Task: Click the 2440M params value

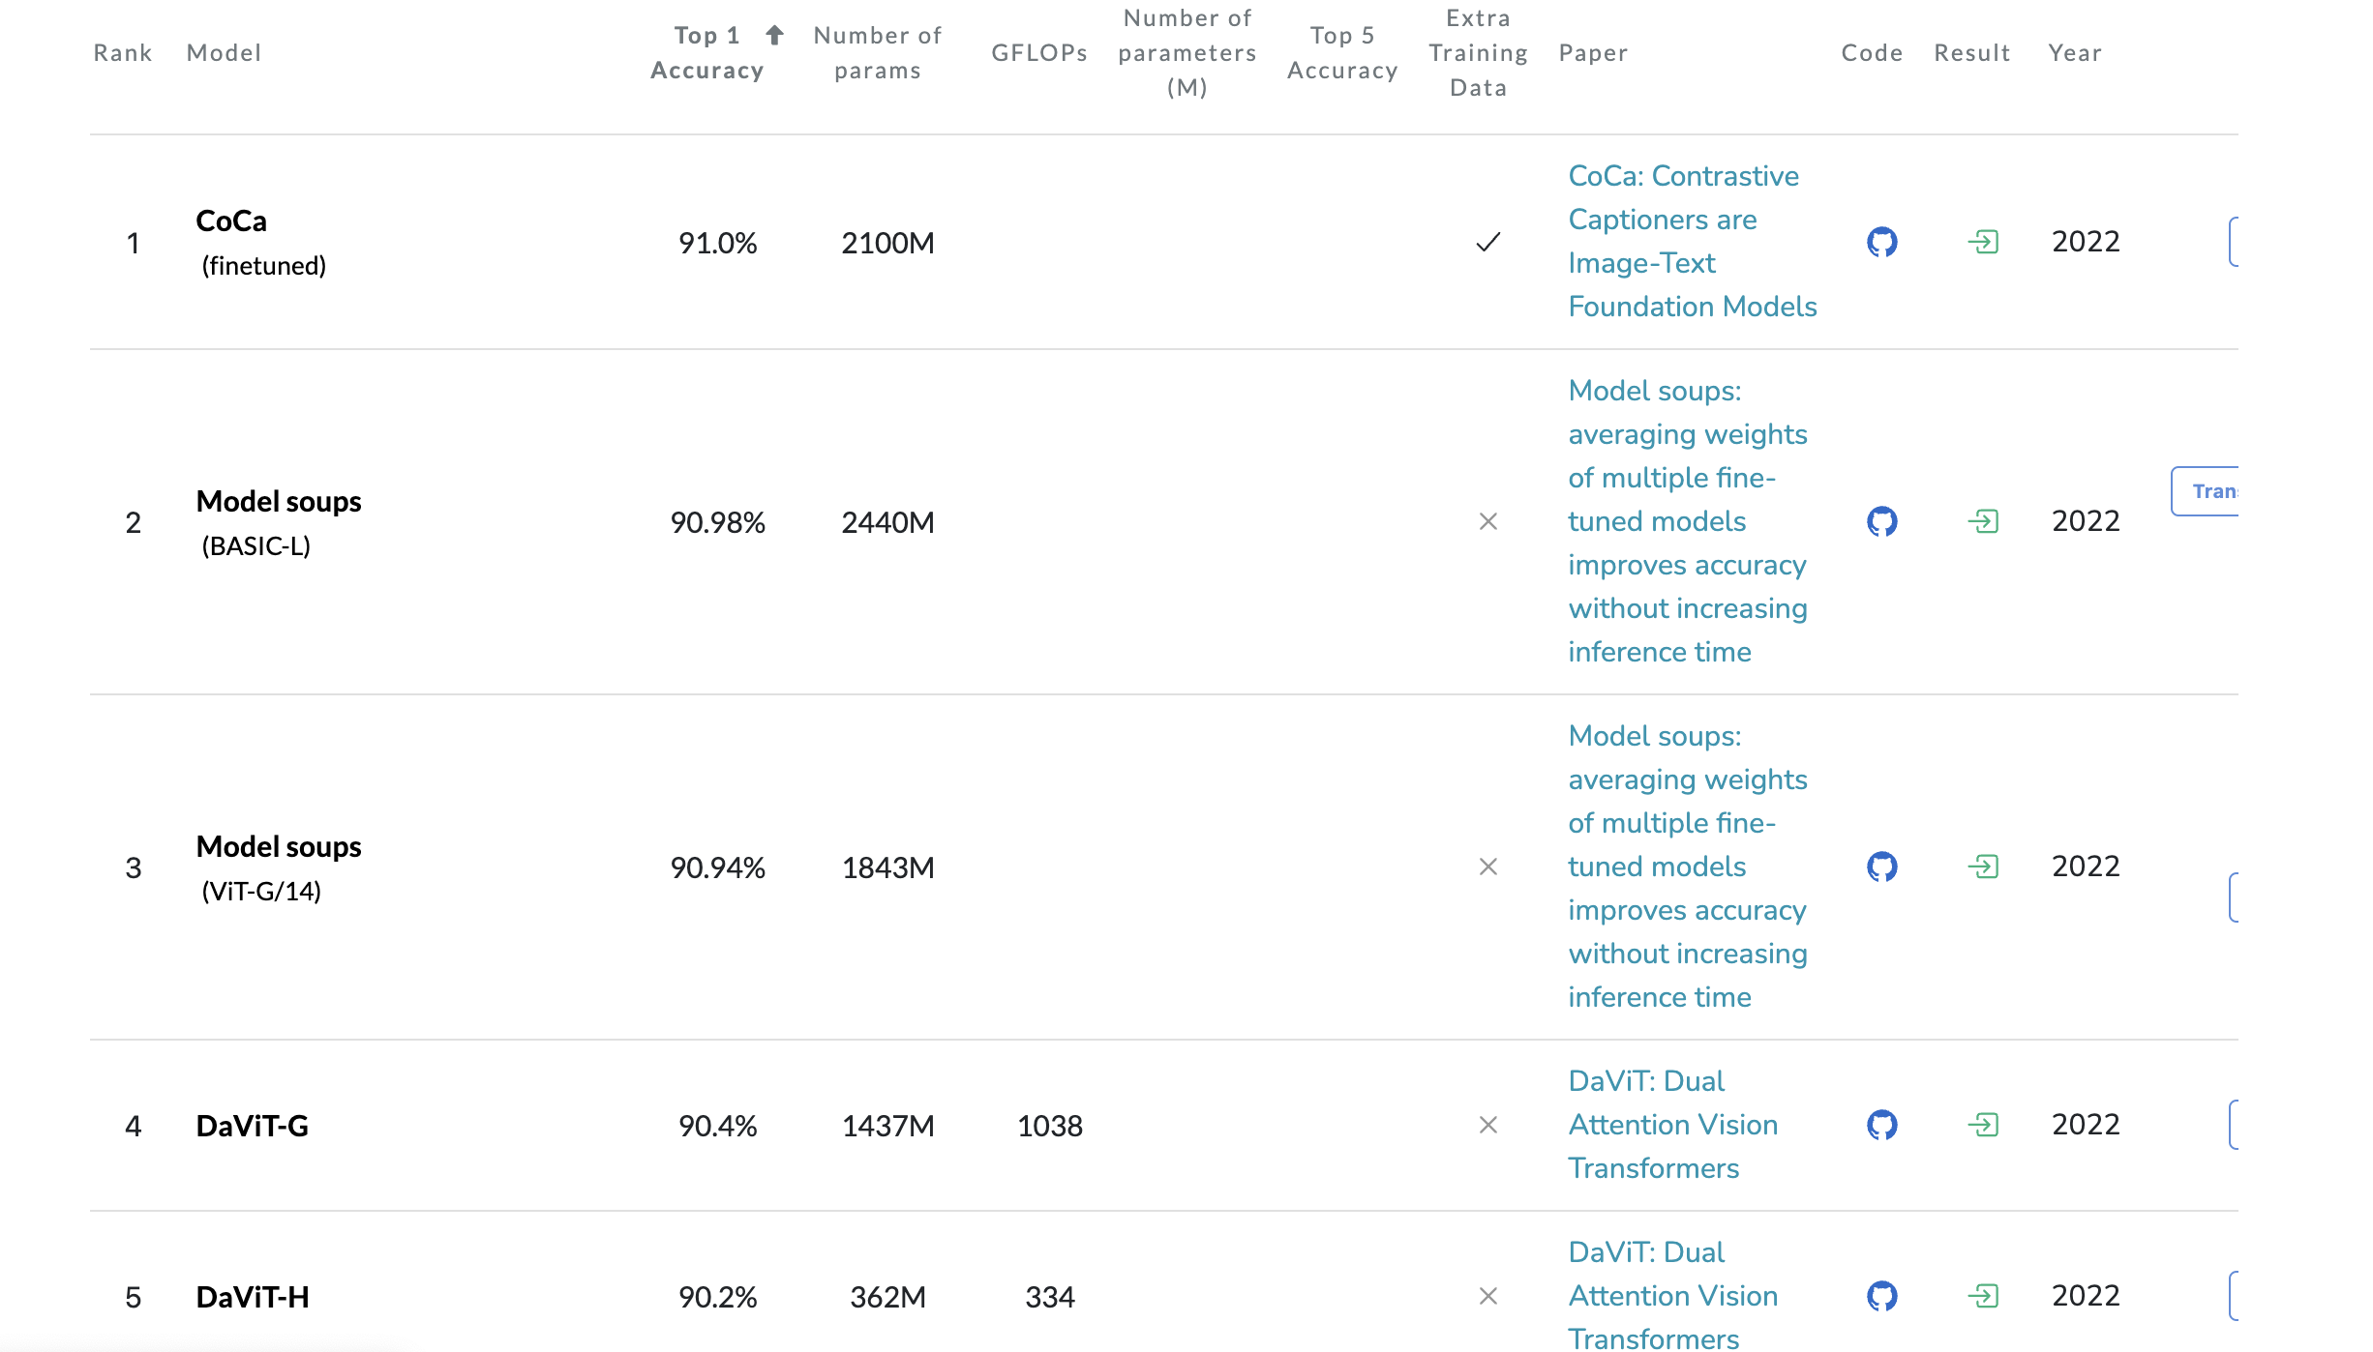Action: click(x=887, y=522)
